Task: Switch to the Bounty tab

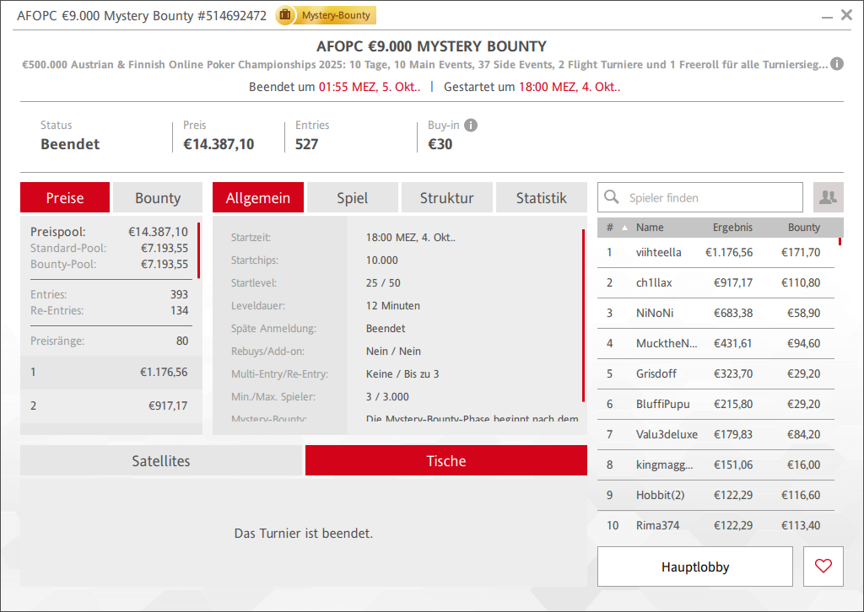Action: coord(158,198)
